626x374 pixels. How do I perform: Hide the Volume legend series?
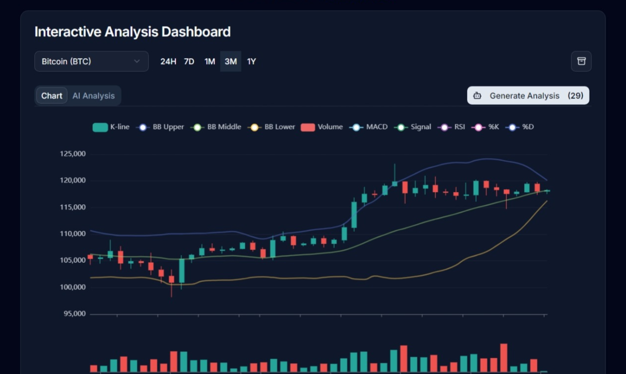coord(321,127)
